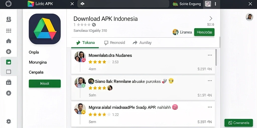This screenshot has height=128, width=257.
Task: Click the Sanulasa lOgairiy 310 text
Action: pos(90,30)
